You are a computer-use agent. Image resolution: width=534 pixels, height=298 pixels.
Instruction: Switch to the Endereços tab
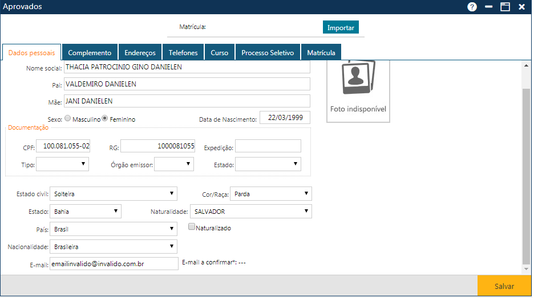(x=140, y=53)
